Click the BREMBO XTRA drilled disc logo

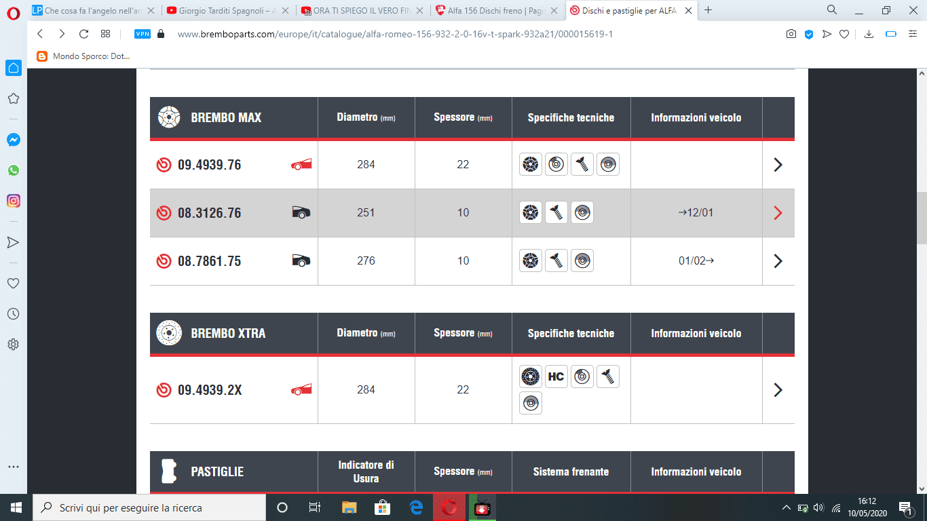tap(168, 333)
